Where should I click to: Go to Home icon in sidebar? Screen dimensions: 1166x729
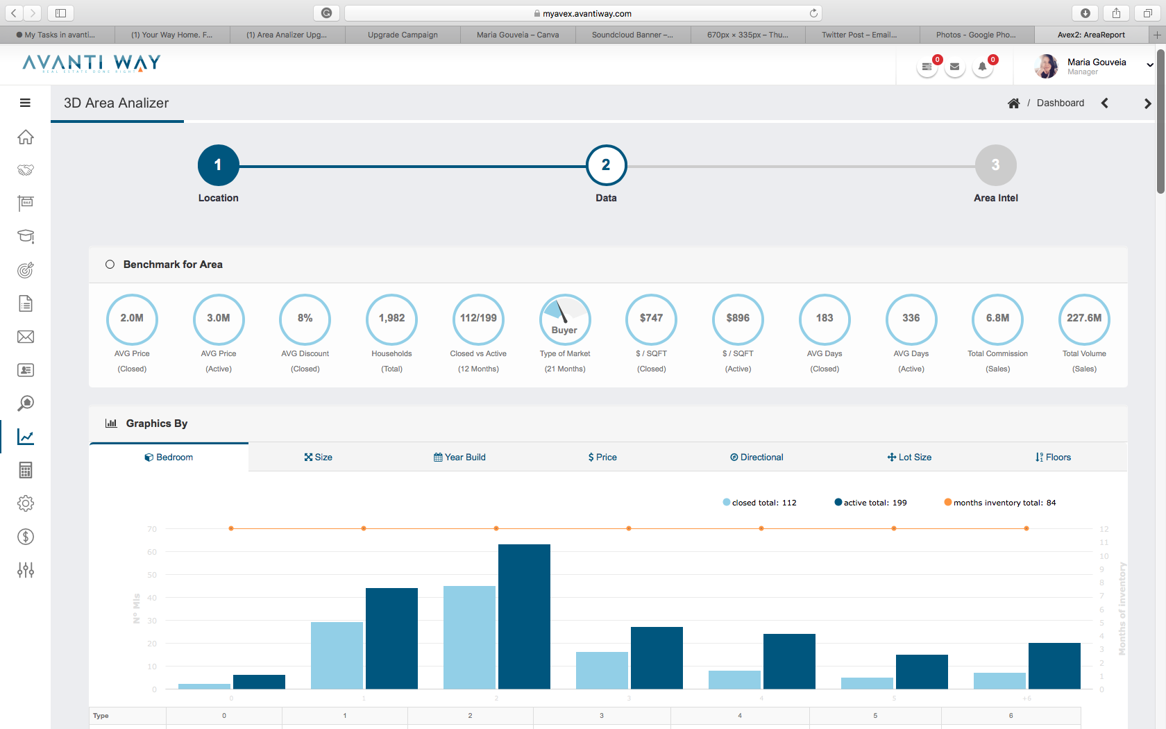click(26, 137)
